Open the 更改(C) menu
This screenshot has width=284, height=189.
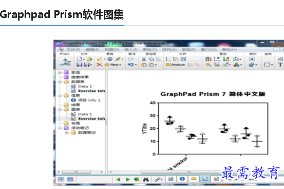tap(150, 49)
